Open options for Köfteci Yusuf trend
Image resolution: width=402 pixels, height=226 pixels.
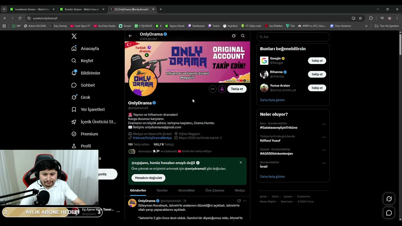pos(324,137)
